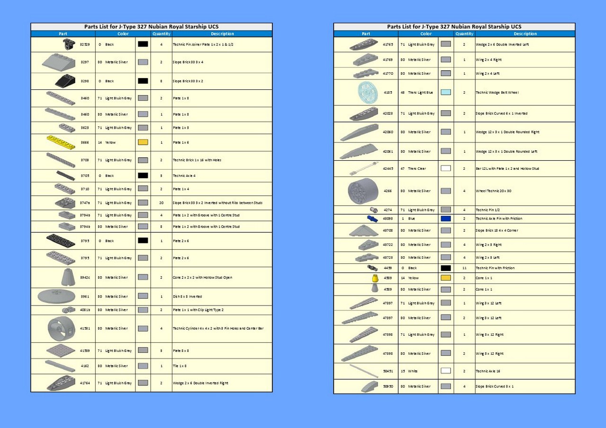Click the white color swatch for part 50451
The height and width of the screenshot is (428, 606).
click(x=446, y=371)
